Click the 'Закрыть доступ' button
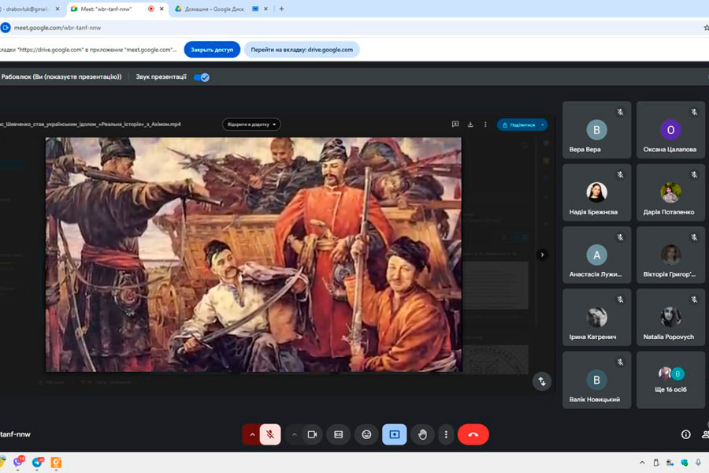 coord(212,49)
